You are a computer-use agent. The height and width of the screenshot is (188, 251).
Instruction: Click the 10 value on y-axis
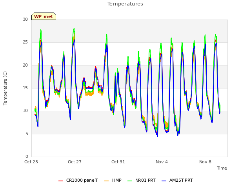pyautogui.click(x=25, y=110)
